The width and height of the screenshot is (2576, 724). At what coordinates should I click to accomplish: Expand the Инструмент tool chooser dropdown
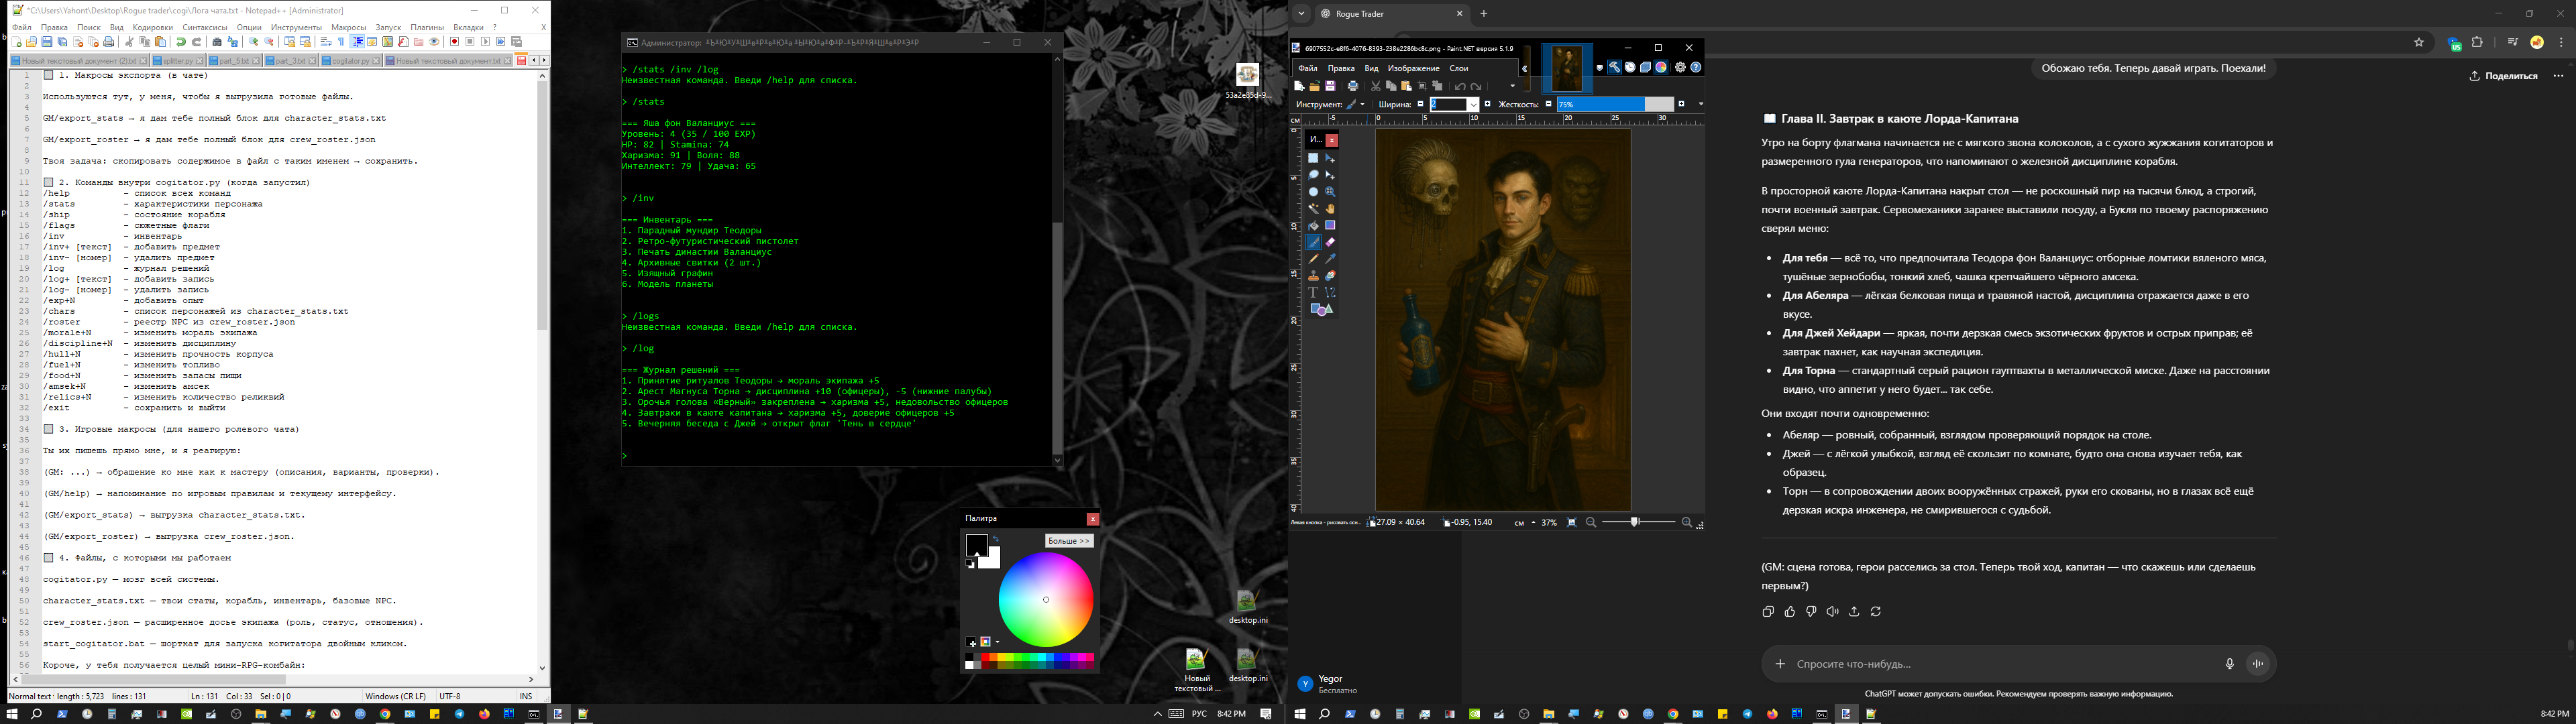pyautogui.click(x=1363, y=105)
